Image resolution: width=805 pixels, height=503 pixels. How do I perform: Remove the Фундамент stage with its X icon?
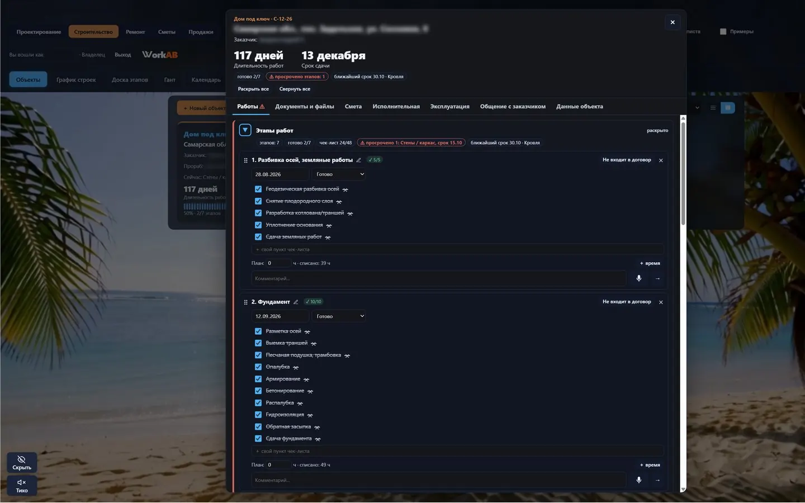(661, 302)
